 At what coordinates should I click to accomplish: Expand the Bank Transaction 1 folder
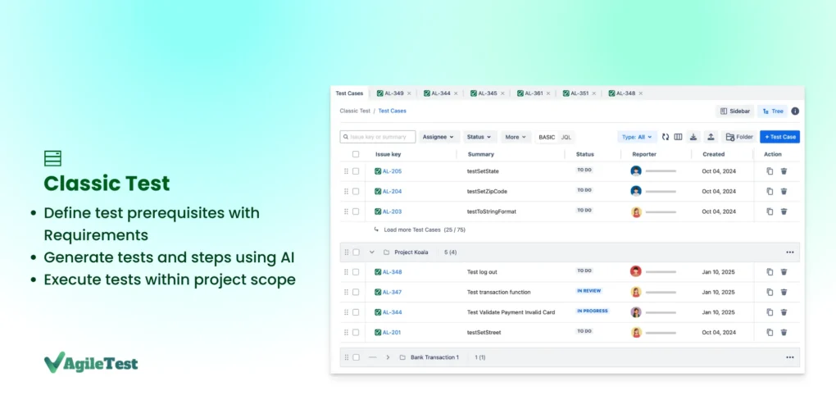388,357
